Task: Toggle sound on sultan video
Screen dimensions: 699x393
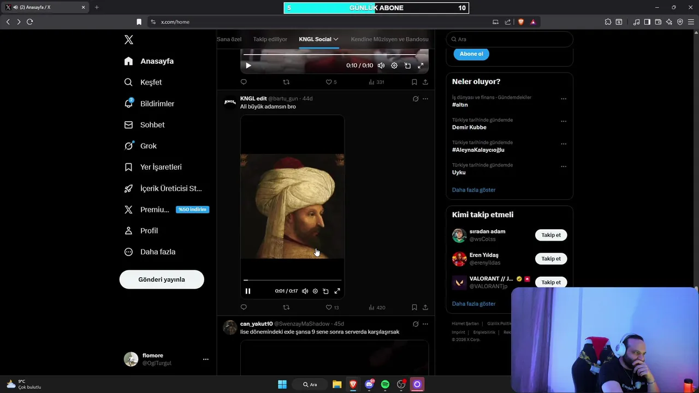Action: tap(305, 291)
